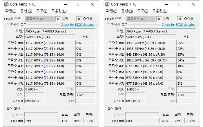The width and height of the screenshot is (203, 127).
Task: Close the left Core Temp window
Action: tap(92, 5)
